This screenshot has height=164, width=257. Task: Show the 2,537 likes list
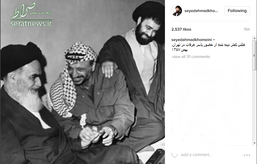(x=181, y=29)
